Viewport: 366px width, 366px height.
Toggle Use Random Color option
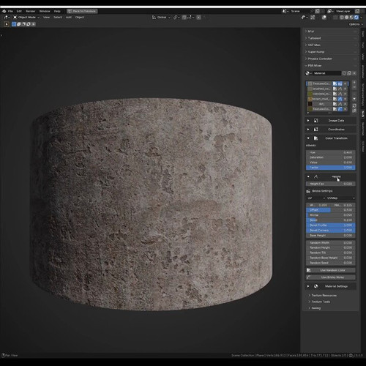tap(331, 270)
